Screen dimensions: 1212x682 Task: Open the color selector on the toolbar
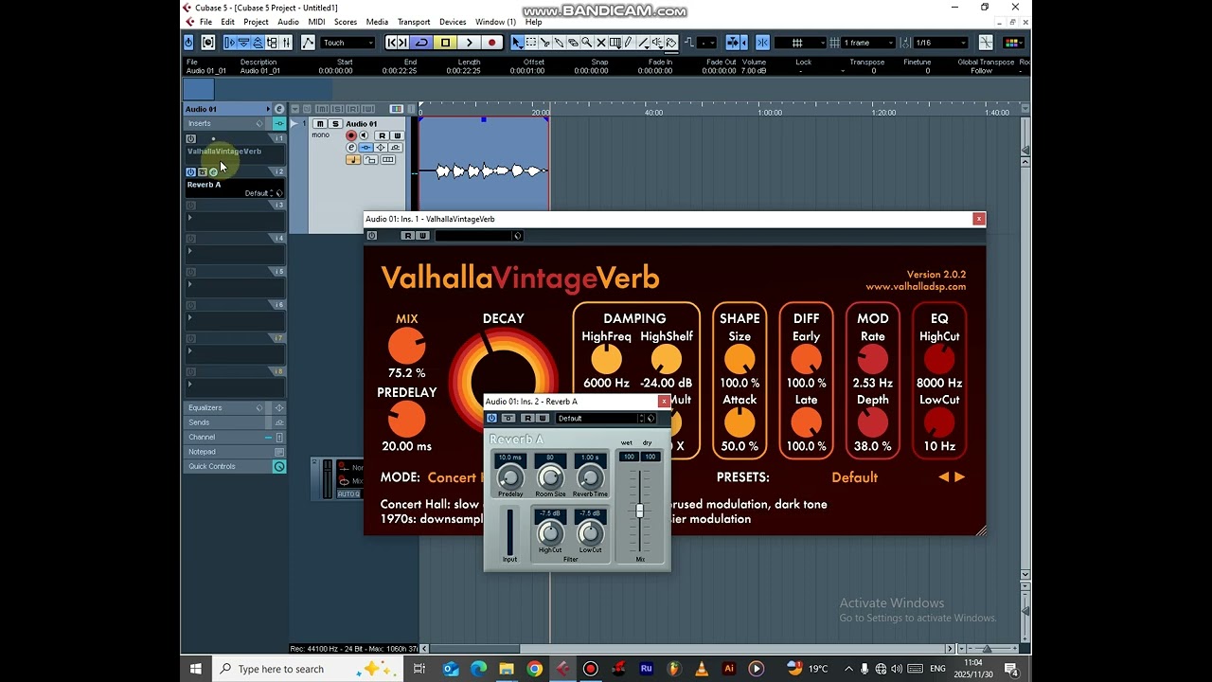tap(1012, 43)
